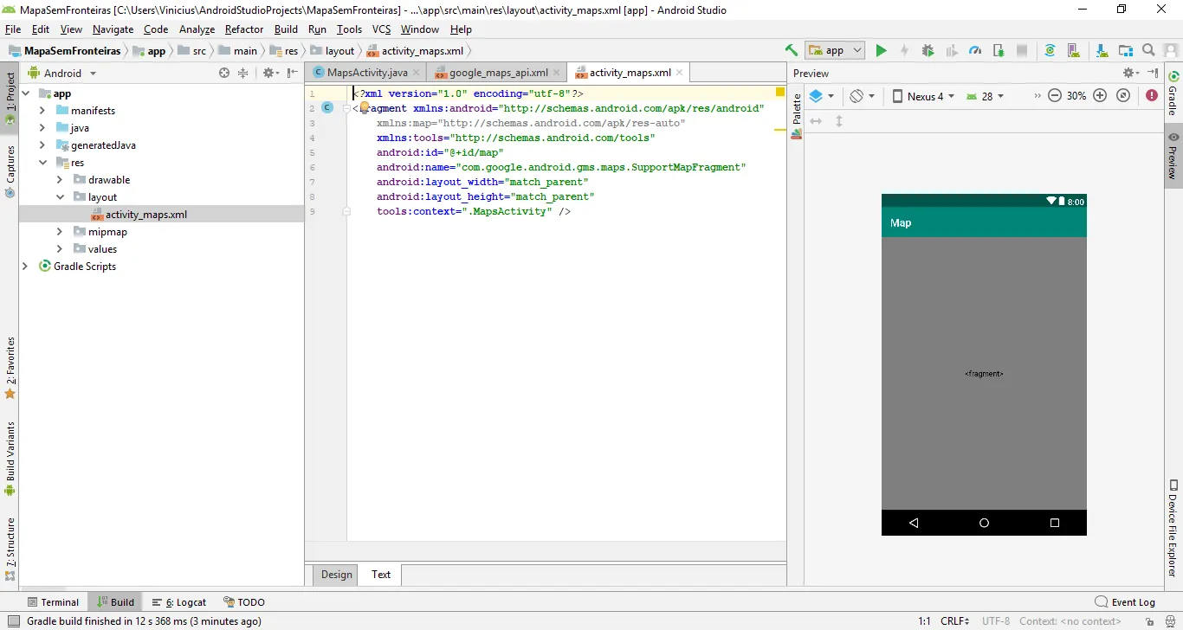Viewport: 1183px width, 630px height.
Task: Open the Nexus 4 device dropdown
Action: click(924, 96)
